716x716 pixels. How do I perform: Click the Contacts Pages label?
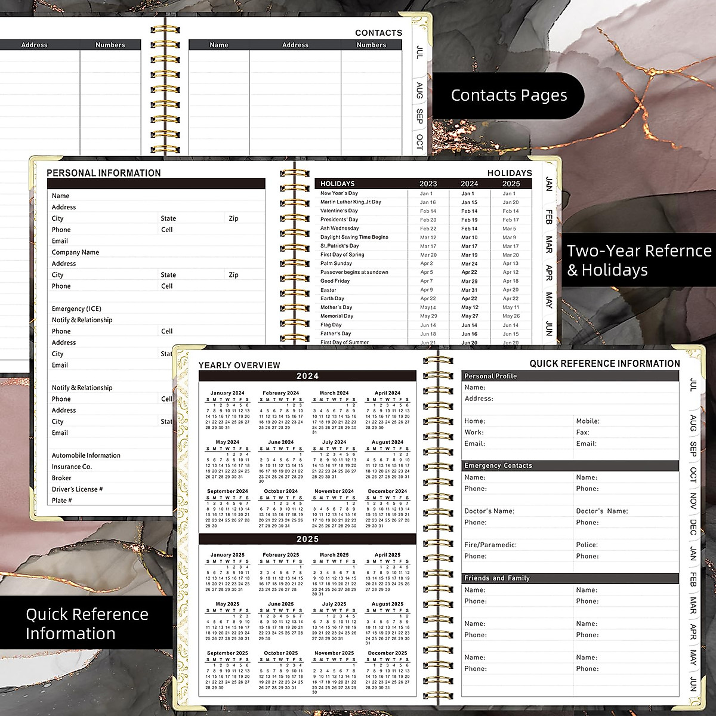pyautogui.click(x=509, y=95)
